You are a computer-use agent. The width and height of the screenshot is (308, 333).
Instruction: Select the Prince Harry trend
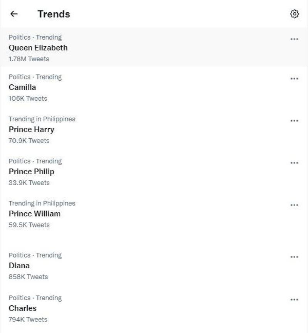(x=32, y=129)
